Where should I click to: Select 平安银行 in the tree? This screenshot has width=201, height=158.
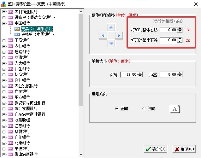click(x=22, y=97)
